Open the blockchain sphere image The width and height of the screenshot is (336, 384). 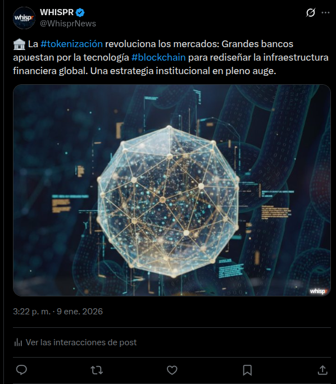point(172,190)
